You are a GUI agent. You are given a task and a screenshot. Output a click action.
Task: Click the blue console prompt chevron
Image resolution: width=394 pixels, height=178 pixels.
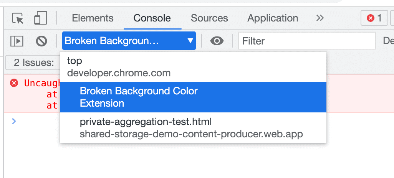pyautogui.click(x=14, y=122)
